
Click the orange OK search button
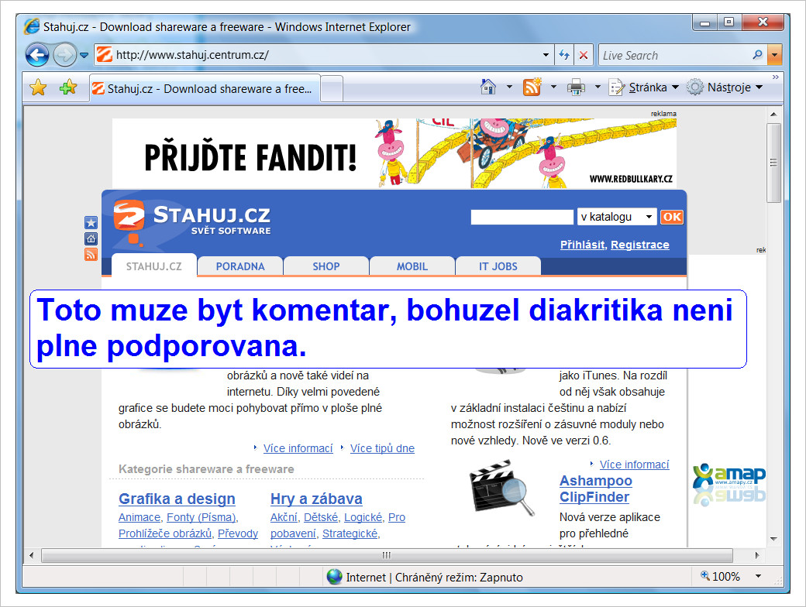coord(672,217)
